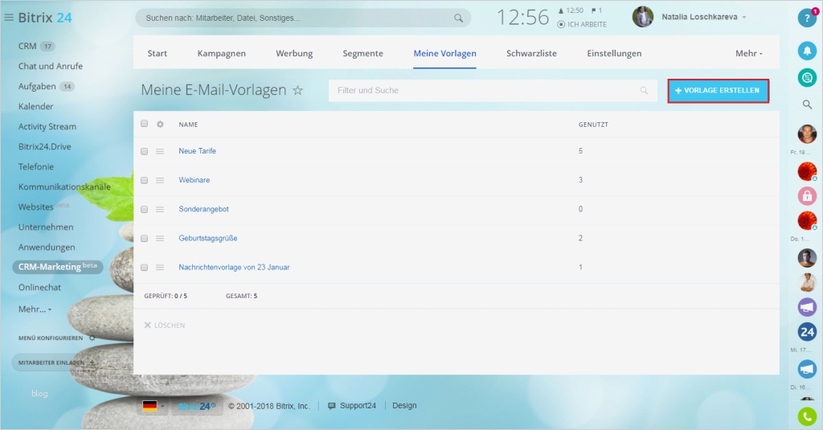Open Kalender in the left menu
Viewport: 823px width, 430px height.
(35, 107)
